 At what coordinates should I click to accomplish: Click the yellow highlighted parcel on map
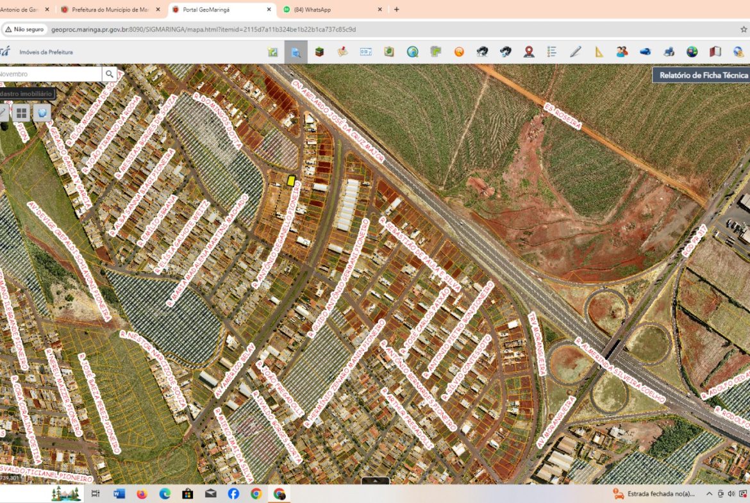point(291,181)
